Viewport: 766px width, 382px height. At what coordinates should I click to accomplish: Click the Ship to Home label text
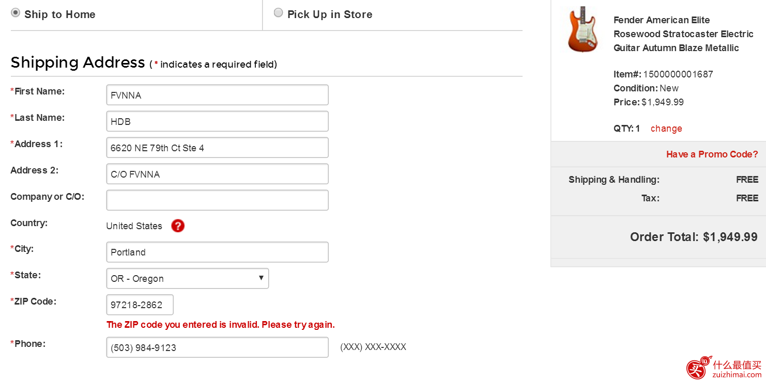tap(60, 14)
